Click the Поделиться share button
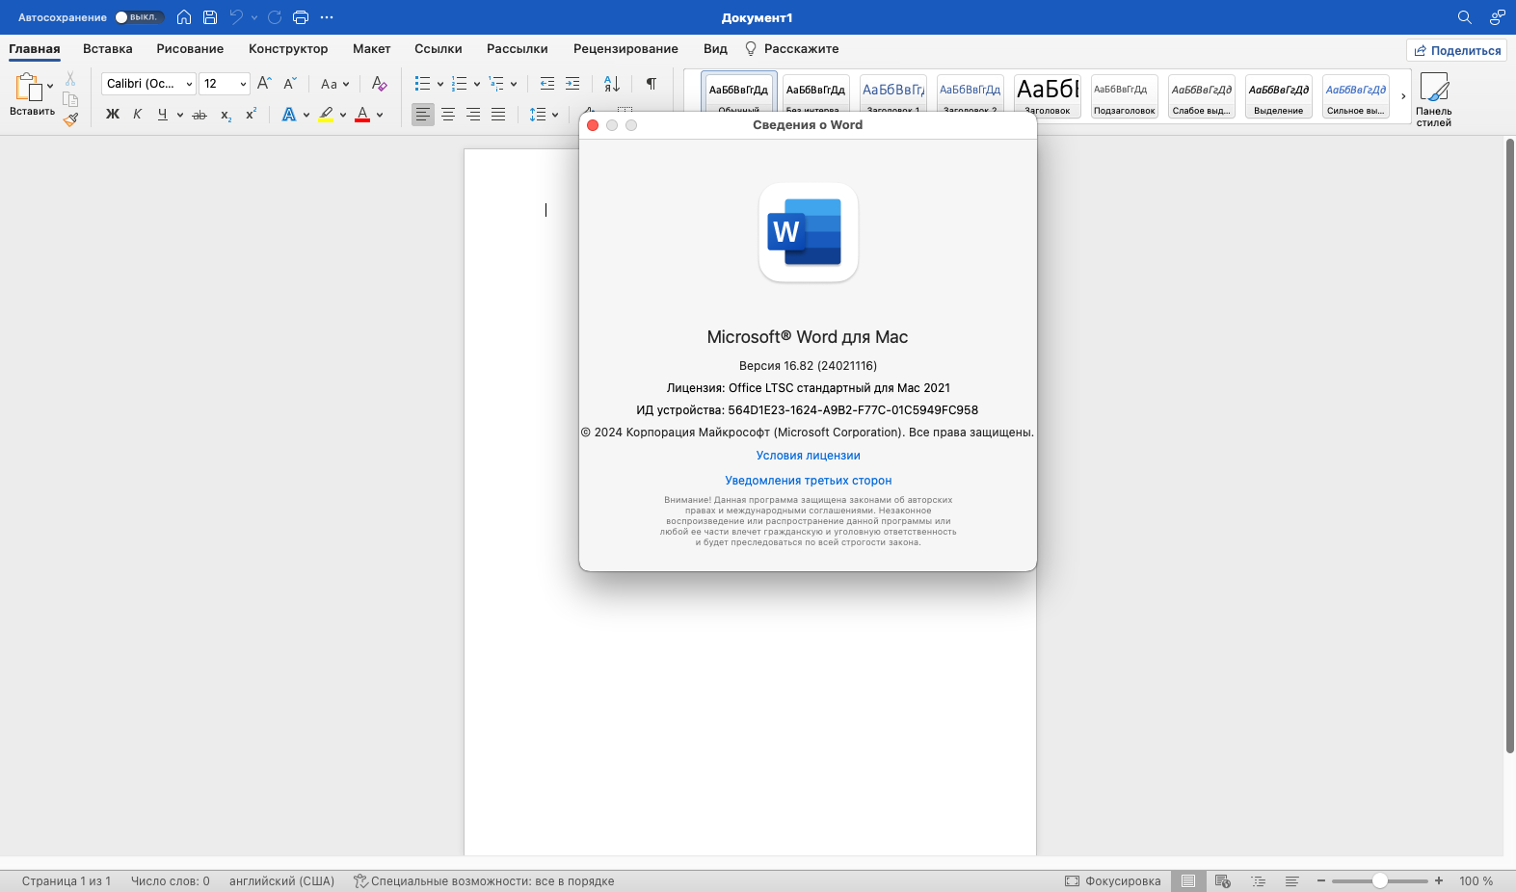The image size is (1516, 892). pyautogui.click(x=1456, y=50)
